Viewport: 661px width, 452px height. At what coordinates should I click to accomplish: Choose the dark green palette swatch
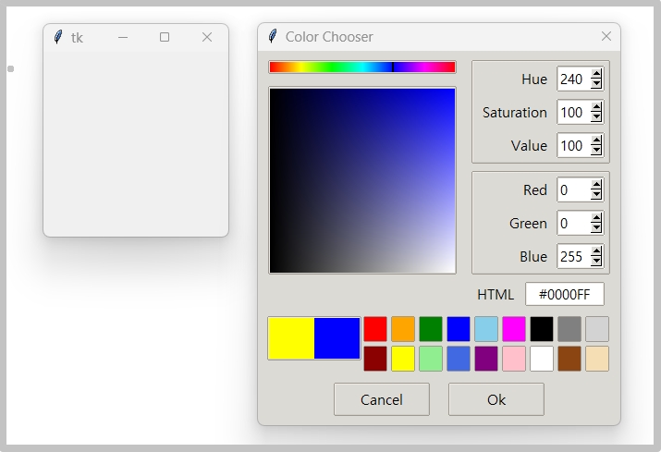[x=431, y=329]
